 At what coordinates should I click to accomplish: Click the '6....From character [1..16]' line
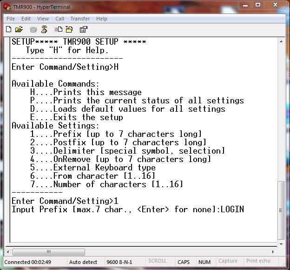[93, 176]
